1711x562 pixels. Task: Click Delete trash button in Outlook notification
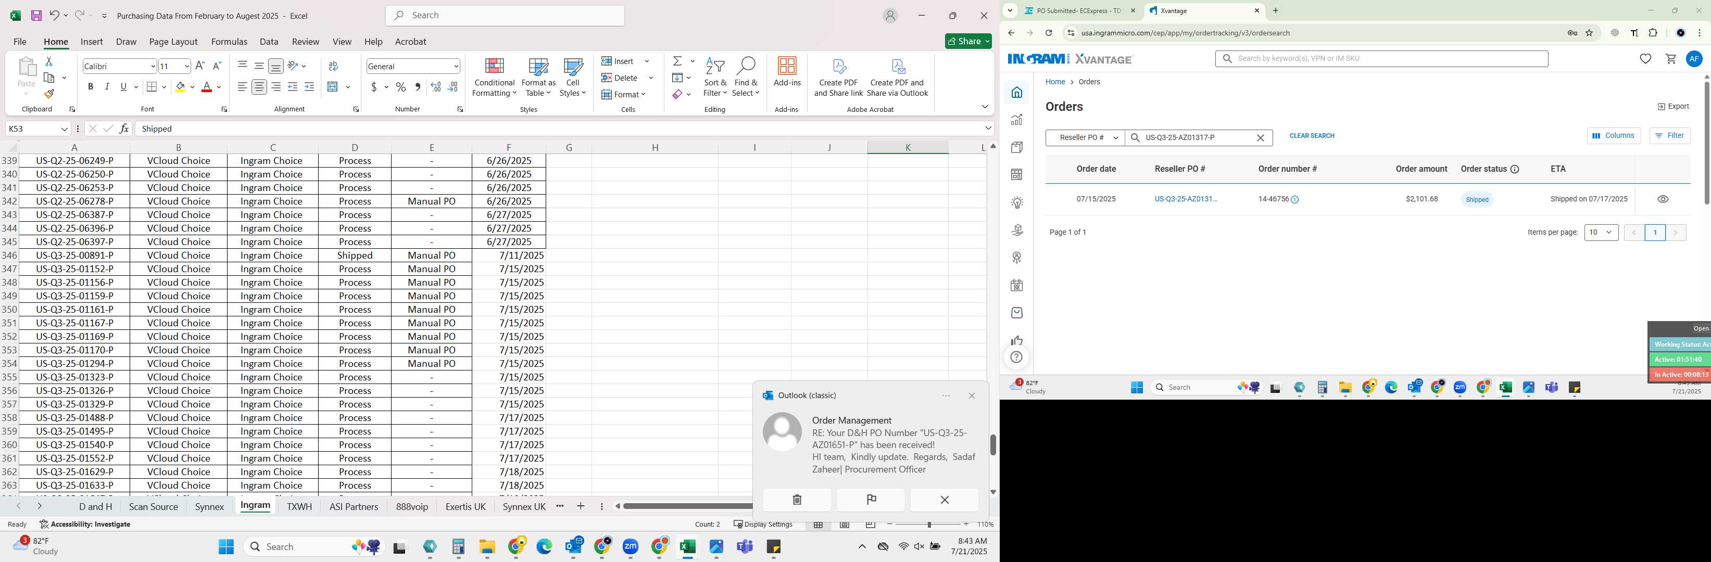click(x=797, y=500)
